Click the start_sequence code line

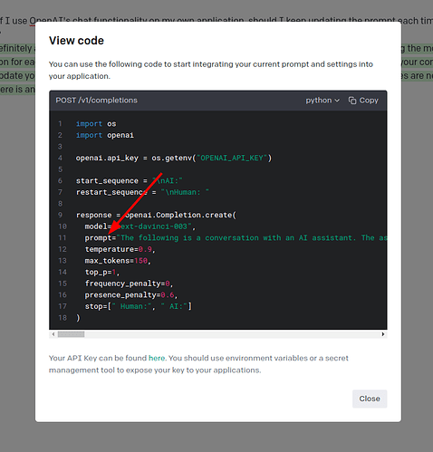(x=130, y=181)
